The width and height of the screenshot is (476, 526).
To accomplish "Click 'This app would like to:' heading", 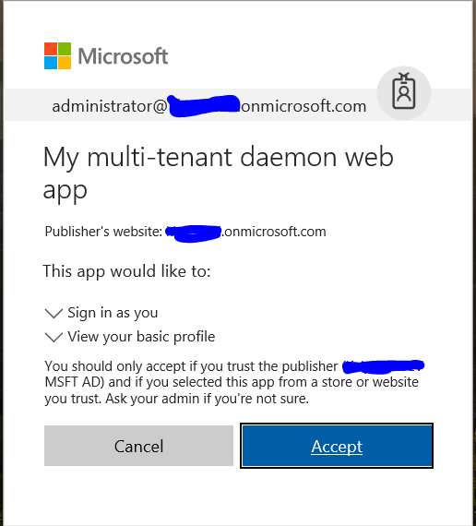I will 126,271.
